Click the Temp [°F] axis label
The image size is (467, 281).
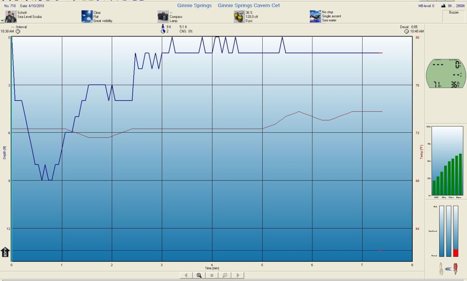(x=421, y=152)
